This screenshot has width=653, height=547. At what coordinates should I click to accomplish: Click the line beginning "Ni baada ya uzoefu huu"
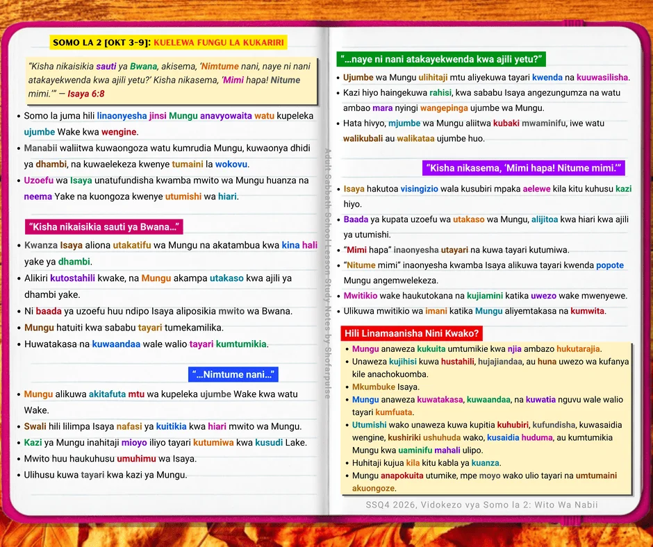pos(158,312)
